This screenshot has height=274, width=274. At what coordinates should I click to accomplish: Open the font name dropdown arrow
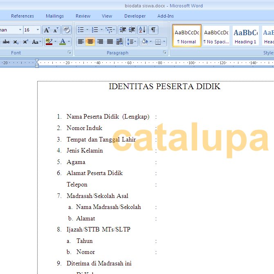[20, 30]
